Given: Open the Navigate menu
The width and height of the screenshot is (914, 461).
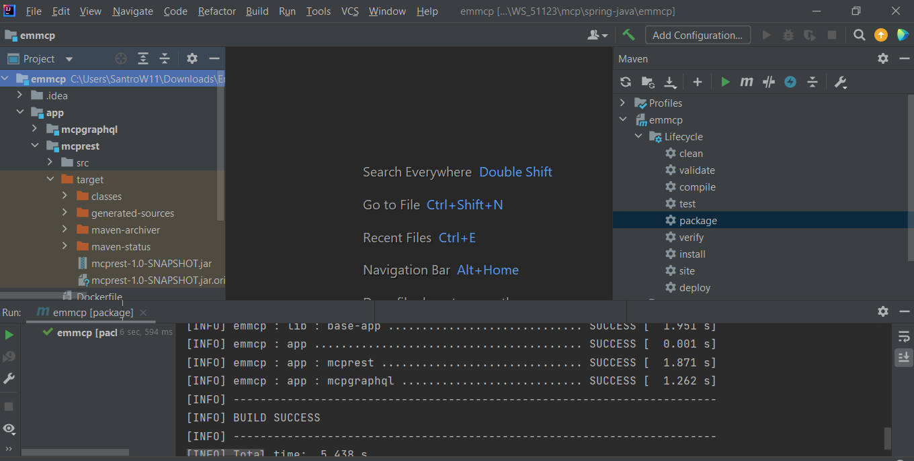Looking at the screenshot, I should 132,11.
